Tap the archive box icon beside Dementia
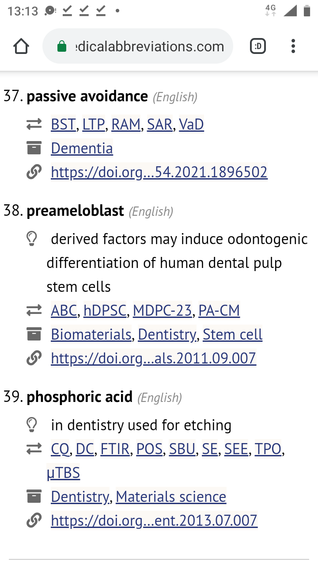 34,148
